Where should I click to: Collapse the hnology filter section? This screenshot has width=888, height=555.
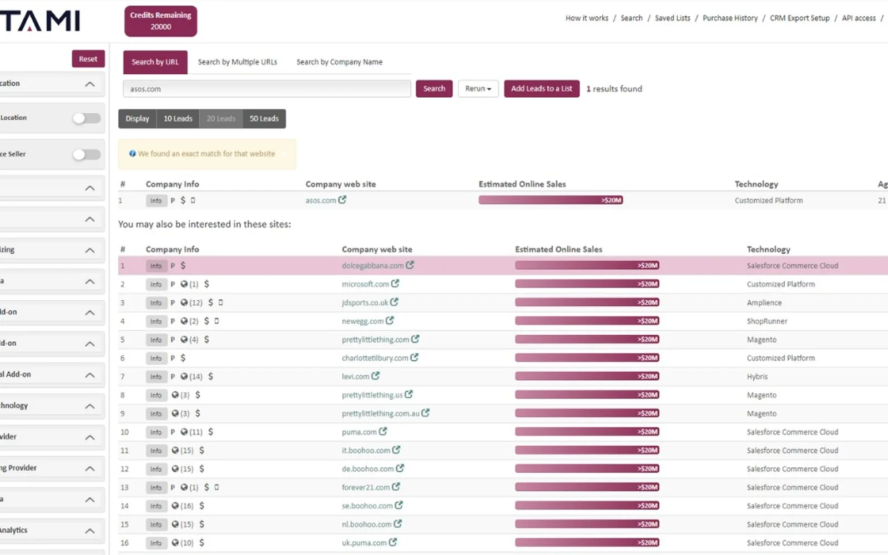point(90,406)
